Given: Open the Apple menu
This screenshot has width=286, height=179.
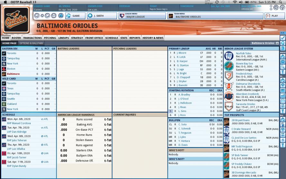Looking at the screenshot, I should click(5, 2).
